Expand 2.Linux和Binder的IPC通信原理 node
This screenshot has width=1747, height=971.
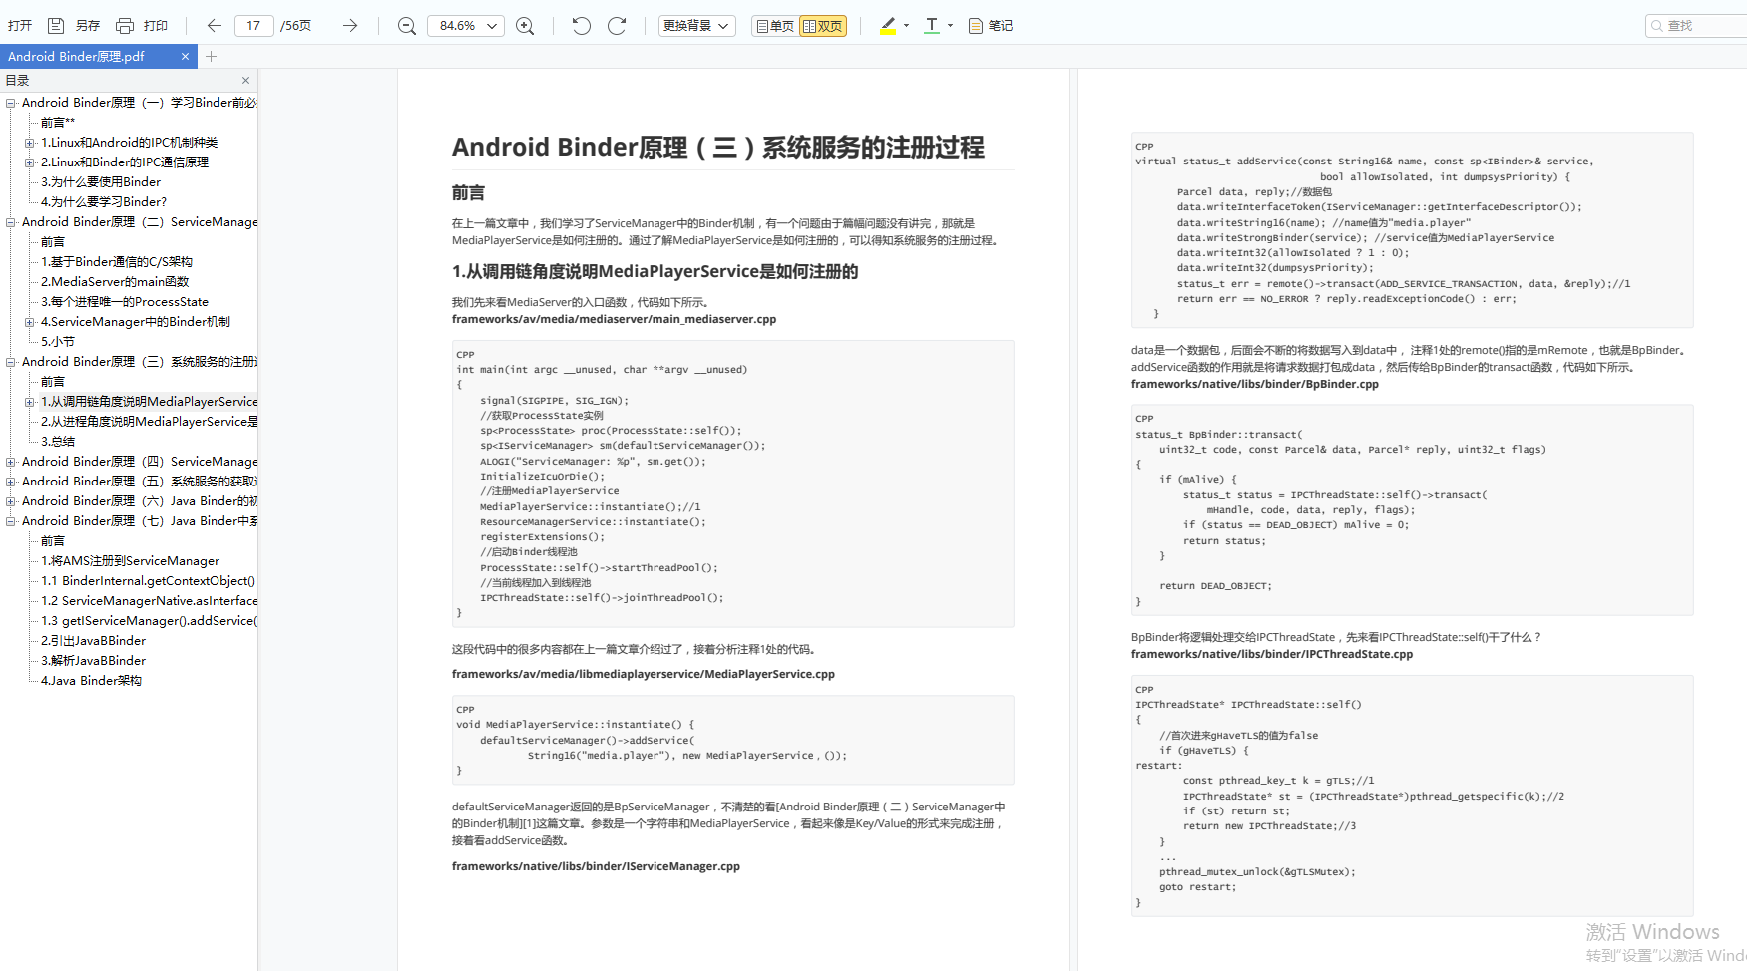click(29, 162)
